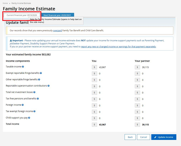Select Current financial year 2019/2020 tab
Screen dimensions: 181x146
pyautogui.click(x=22, y=15)
